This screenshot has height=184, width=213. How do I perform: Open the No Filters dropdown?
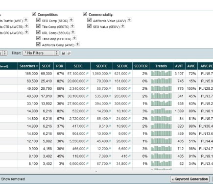41,53
